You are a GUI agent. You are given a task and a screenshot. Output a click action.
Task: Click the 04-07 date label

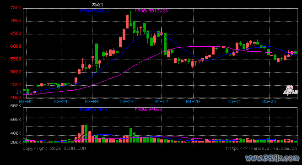pyautogui.click(x=161, y=101)
